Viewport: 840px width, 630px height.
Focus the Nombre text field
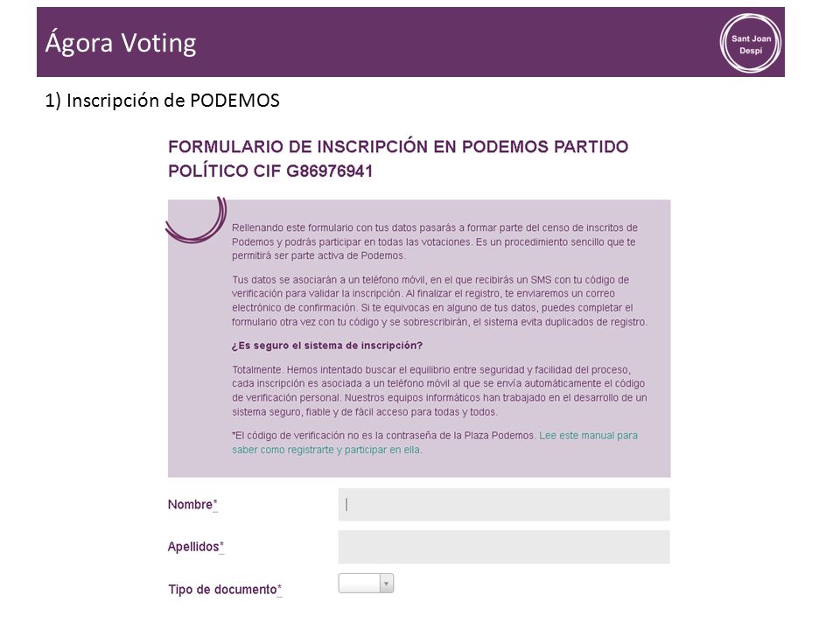(504, 505)
